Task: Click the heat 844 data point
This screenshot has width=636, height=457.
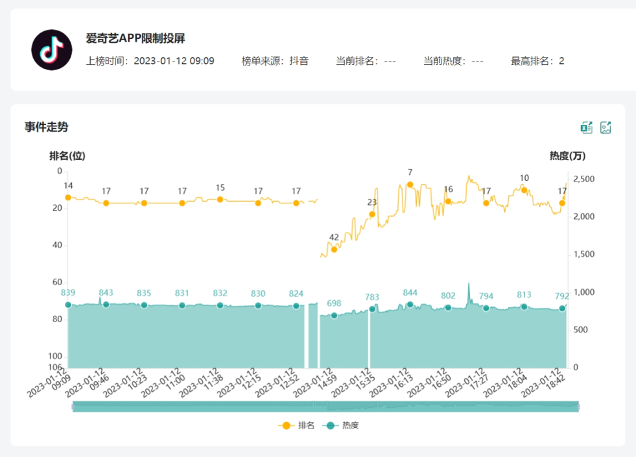Action: tap(410, 305)
